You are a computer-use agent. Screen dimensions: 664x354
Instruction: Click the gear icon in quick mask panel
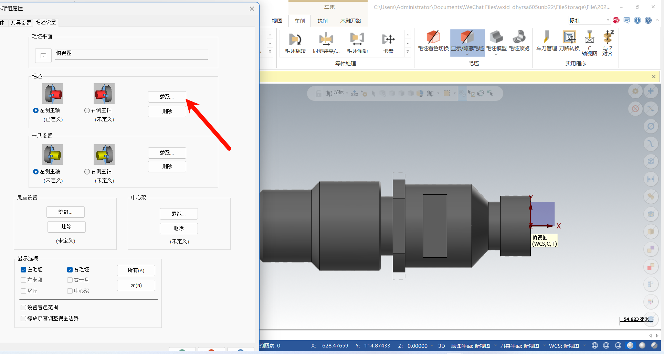(635, 91)
